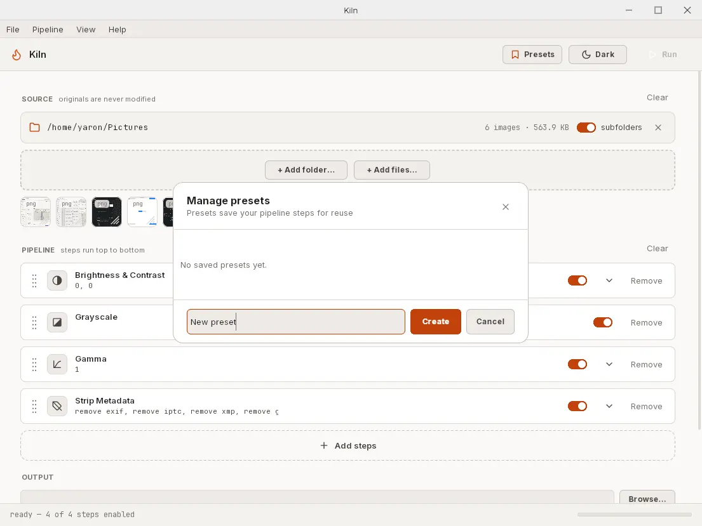This screenshot has width=702, height=526.
Task: Remove the Grayscale step
Action: [647, 322]
